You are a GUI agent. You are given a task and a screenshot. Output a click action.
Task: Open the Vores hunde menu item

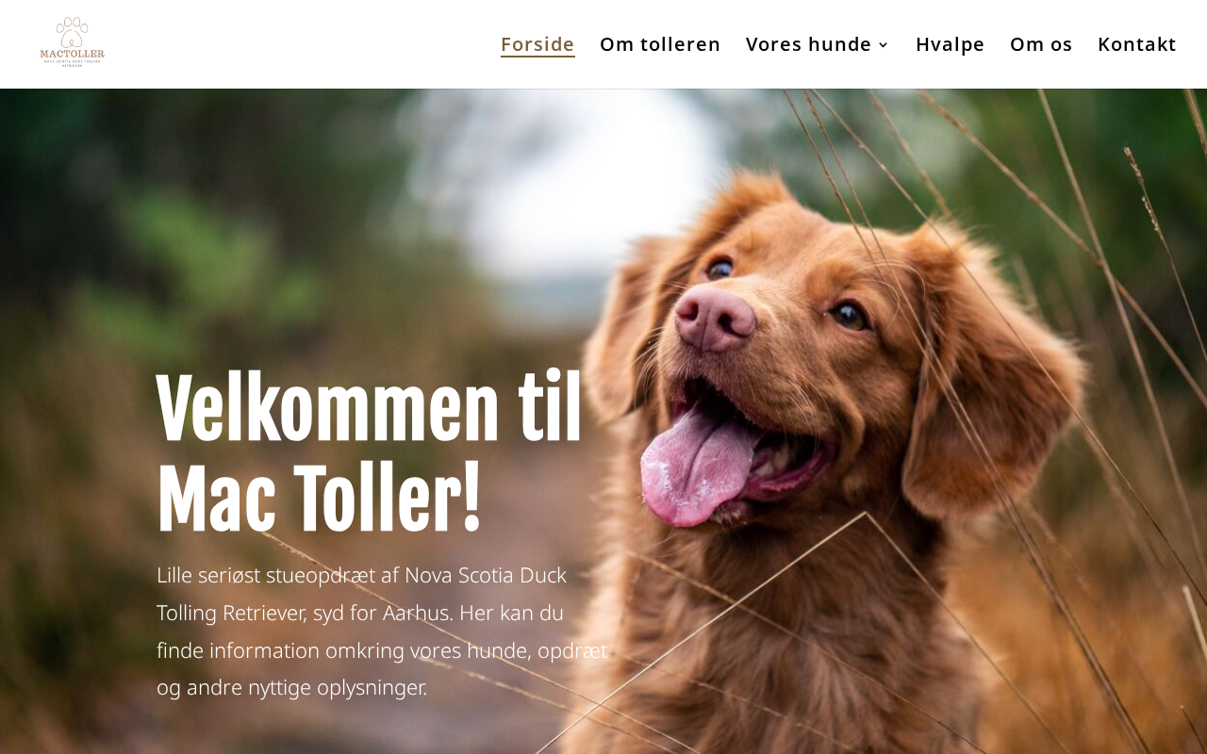coord(808,44)
